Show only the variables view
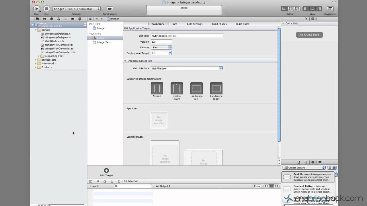 tap(266, 186)
